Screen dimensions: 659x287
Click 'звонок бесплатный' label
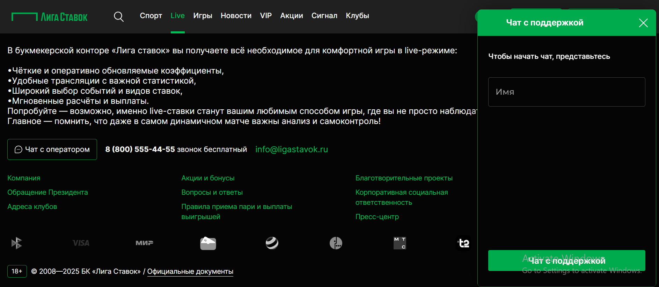[212, 149]
